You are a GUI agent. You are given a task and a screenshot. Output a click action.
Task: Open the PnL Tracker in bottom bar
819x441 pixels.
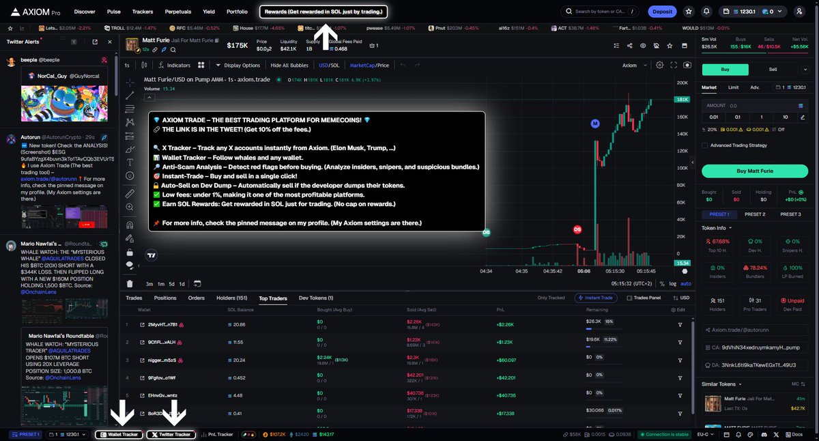coord(217,434)
